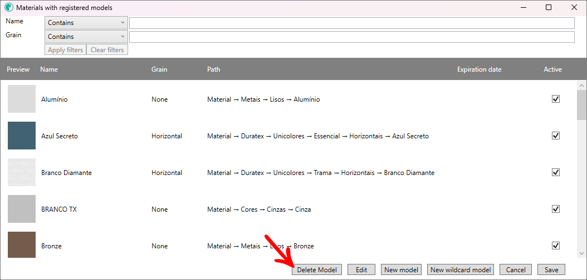Toggle Active checkbox for BRANCO TX

click(556, 209)
